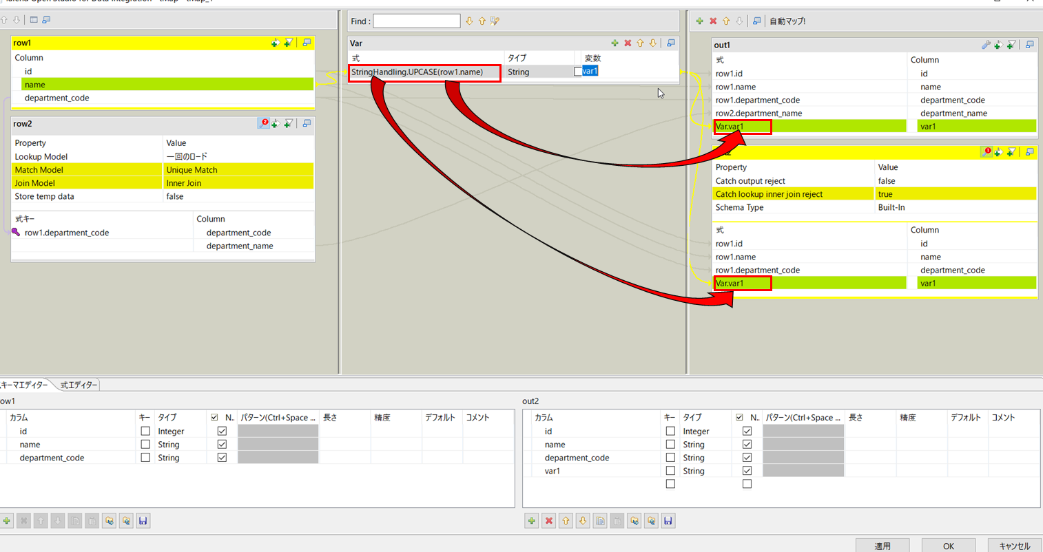The height and width of the screenshot is (552, 1043).
Task: Click the find previous up arrow
Action: pyautogui.click(x=482, y=21)
